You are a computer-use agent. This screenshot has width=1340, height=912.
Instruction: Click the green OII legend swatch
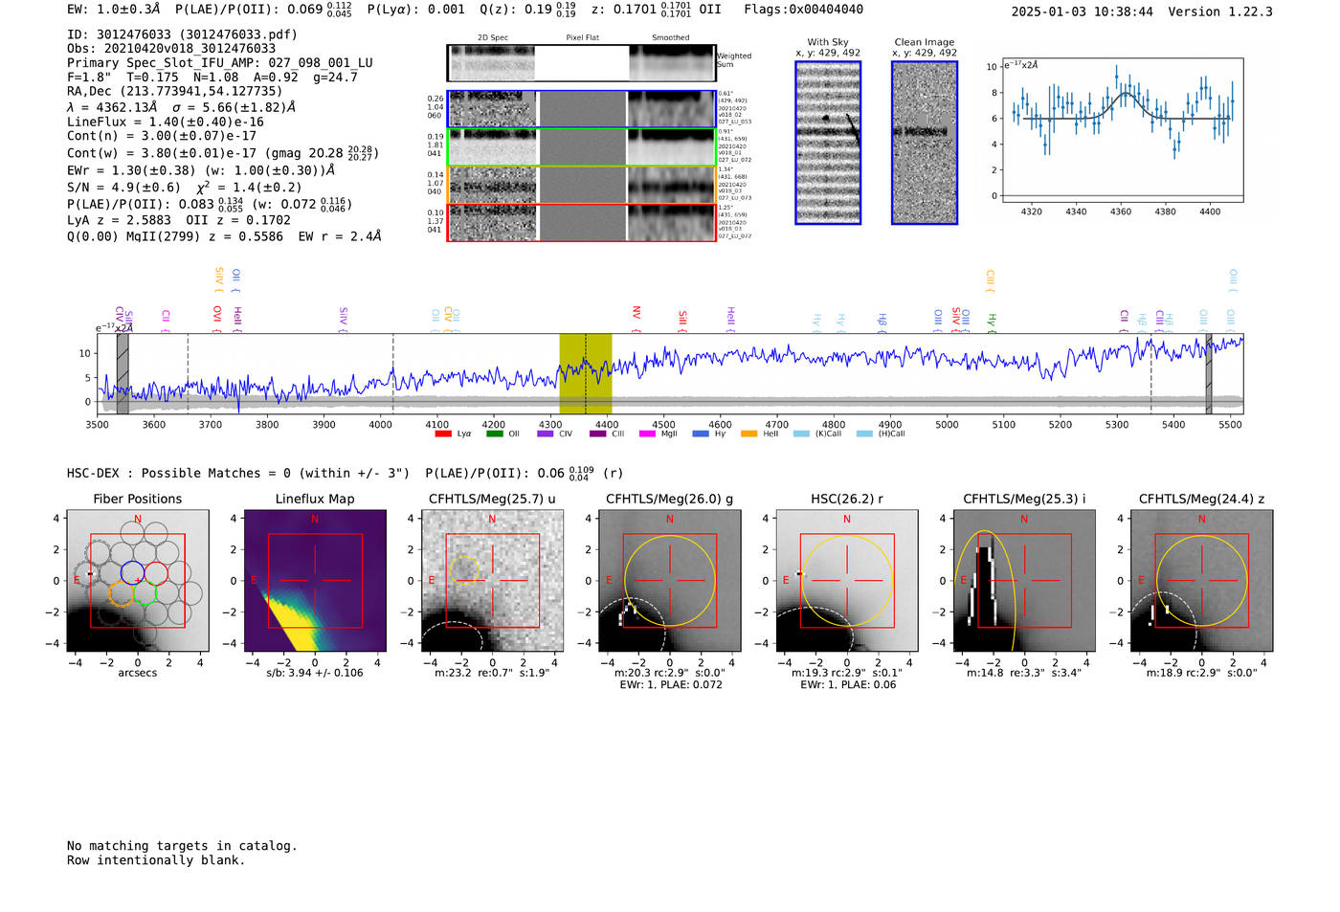coord(494,434)
